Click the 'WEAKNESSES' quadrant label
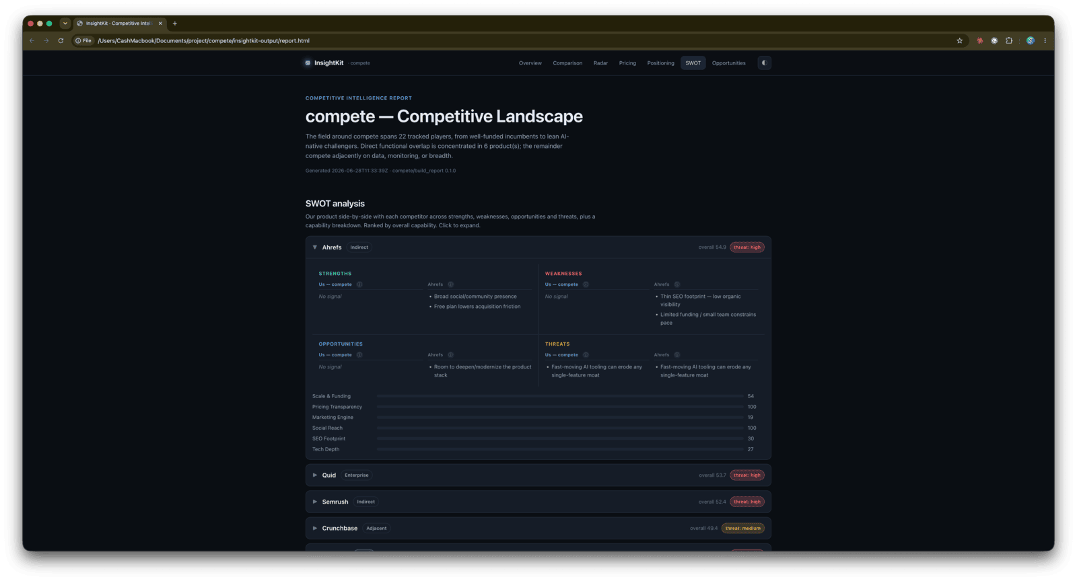The height and width of the screenshot is (581, 1077). 563,274
